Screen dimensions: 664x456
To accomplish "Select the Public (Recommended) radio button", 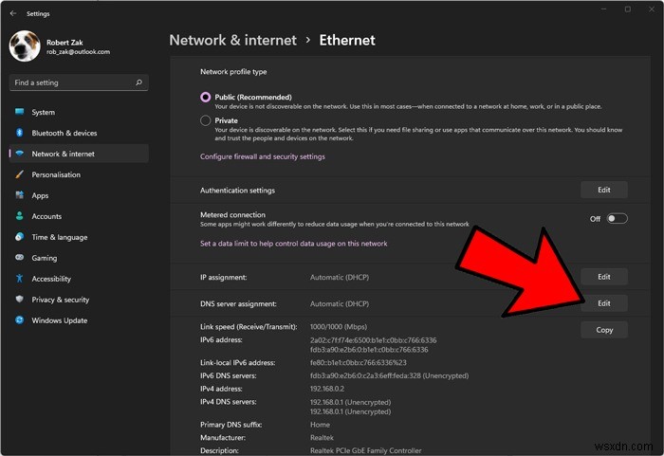I will click(206, 97).
